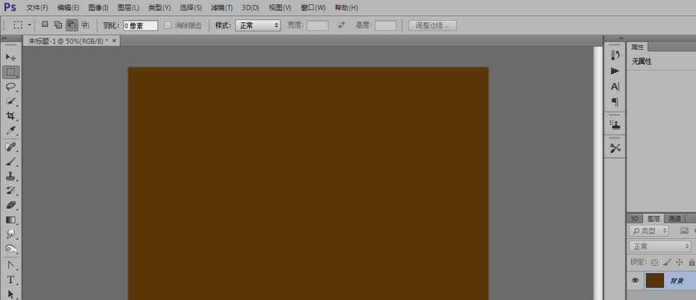
Task: Select the Crop tool
Action: pyautogui.click(x=11, y=116)
